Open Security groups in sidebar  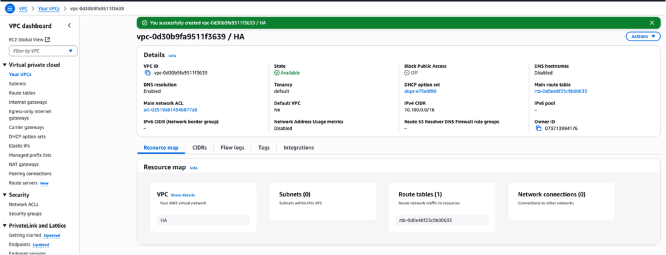[25, 214]
